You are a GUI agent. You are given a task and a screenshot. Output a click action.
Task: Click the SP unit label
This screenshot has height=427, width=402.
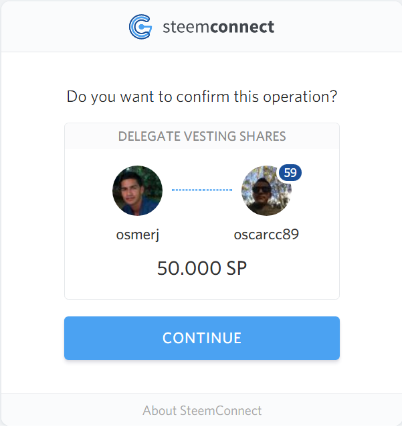pos(237,268)
